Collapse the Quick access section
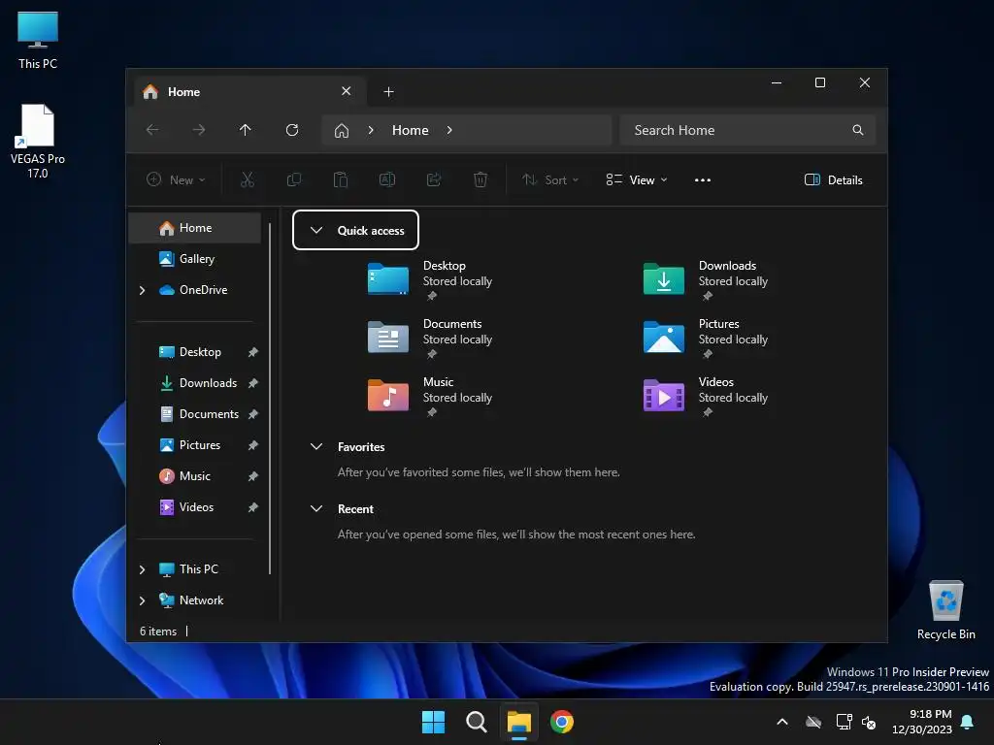 point(316,230)
